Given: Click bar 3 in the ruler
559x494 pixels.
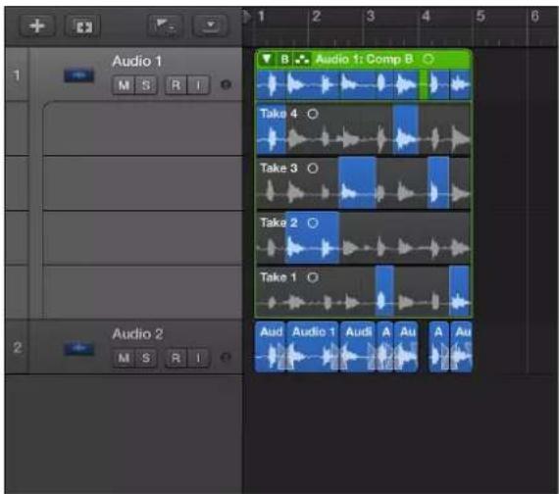Looking at the screenshot, I should 371,16.
